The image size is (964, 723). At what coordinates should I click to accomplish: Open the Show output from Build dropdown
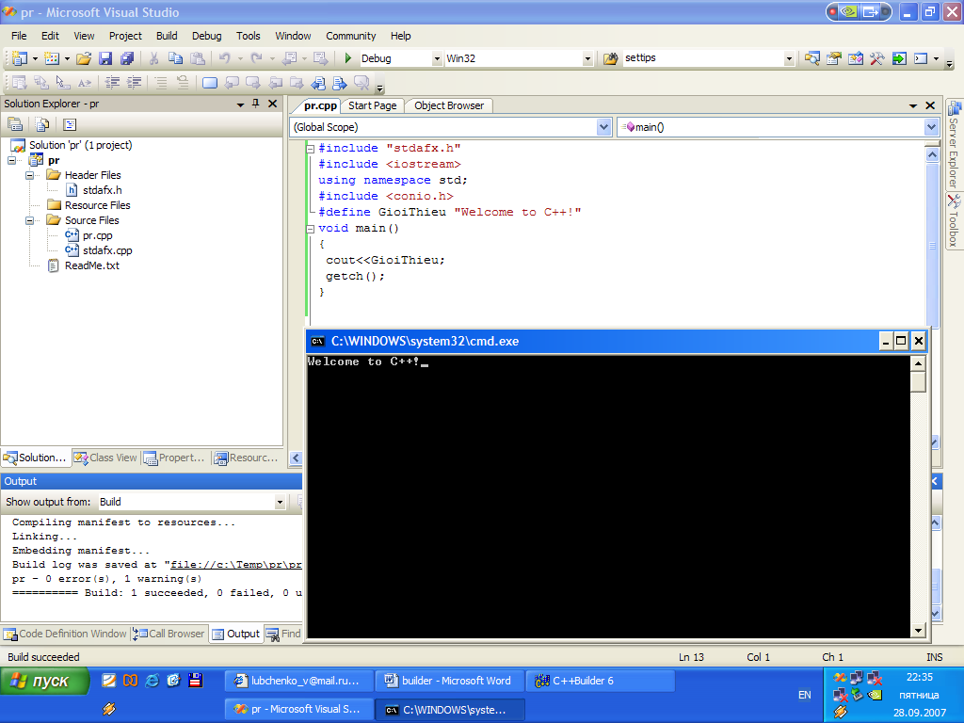280,503
